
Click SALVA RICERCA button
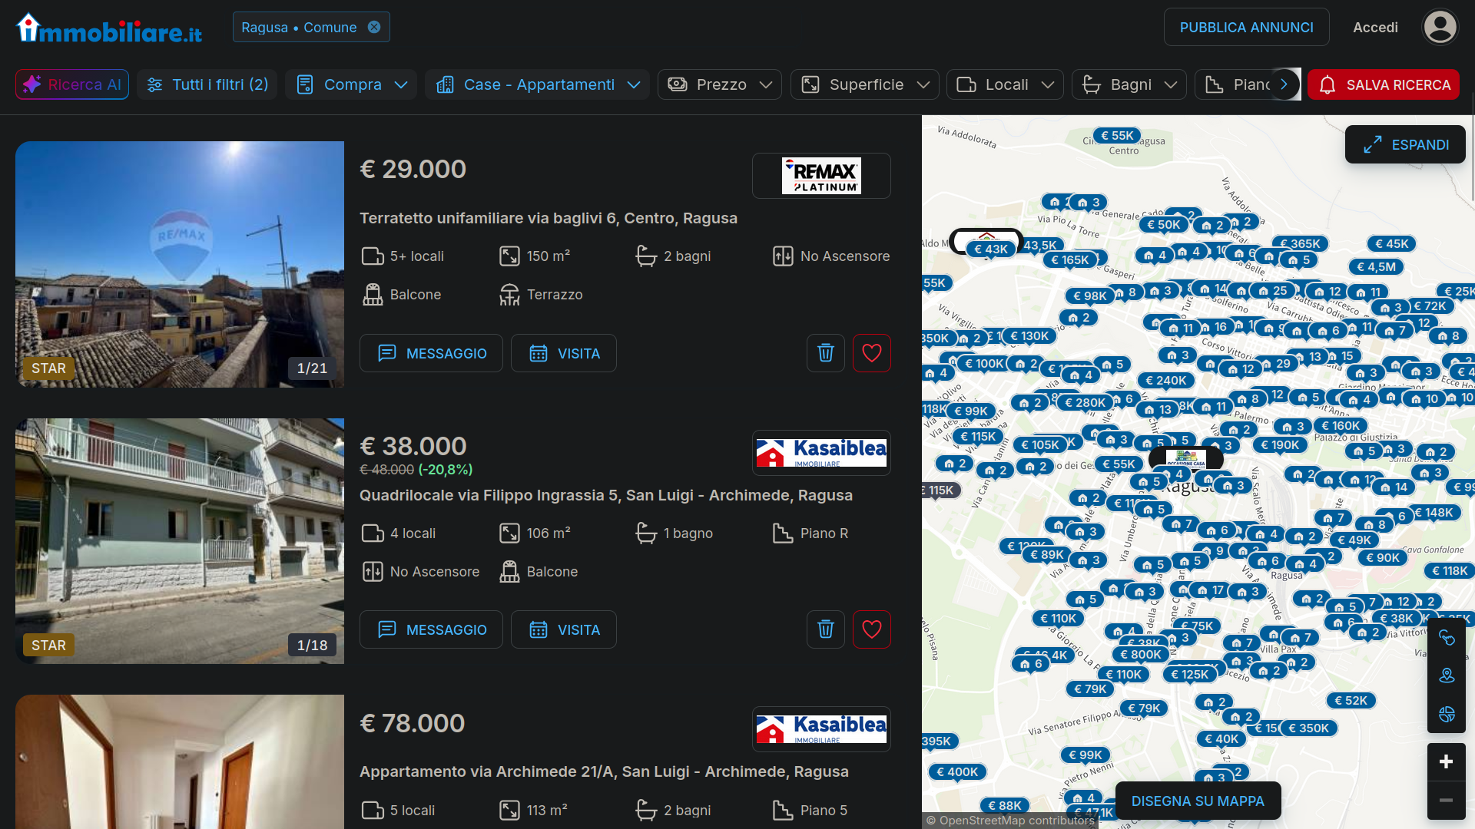pyautogui.click(x=1384, y=84)
